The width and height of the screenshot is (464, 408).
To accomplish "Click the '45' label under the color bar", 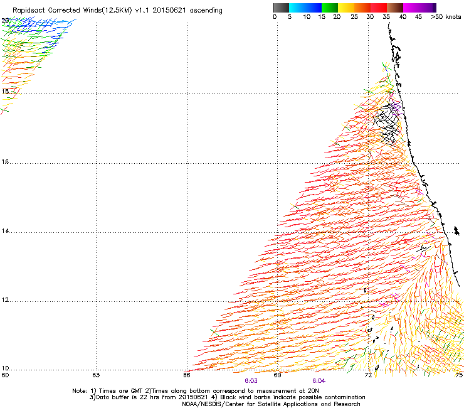I will pyautogui.click(x=418, y=17).
